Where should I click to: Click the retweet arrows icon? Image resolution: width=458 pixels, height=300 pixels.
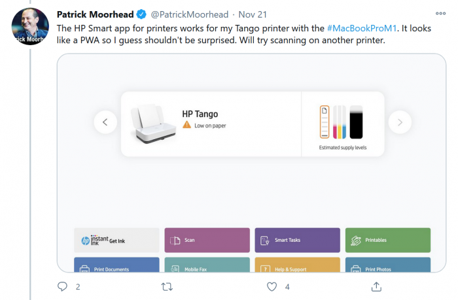(167, 286)
